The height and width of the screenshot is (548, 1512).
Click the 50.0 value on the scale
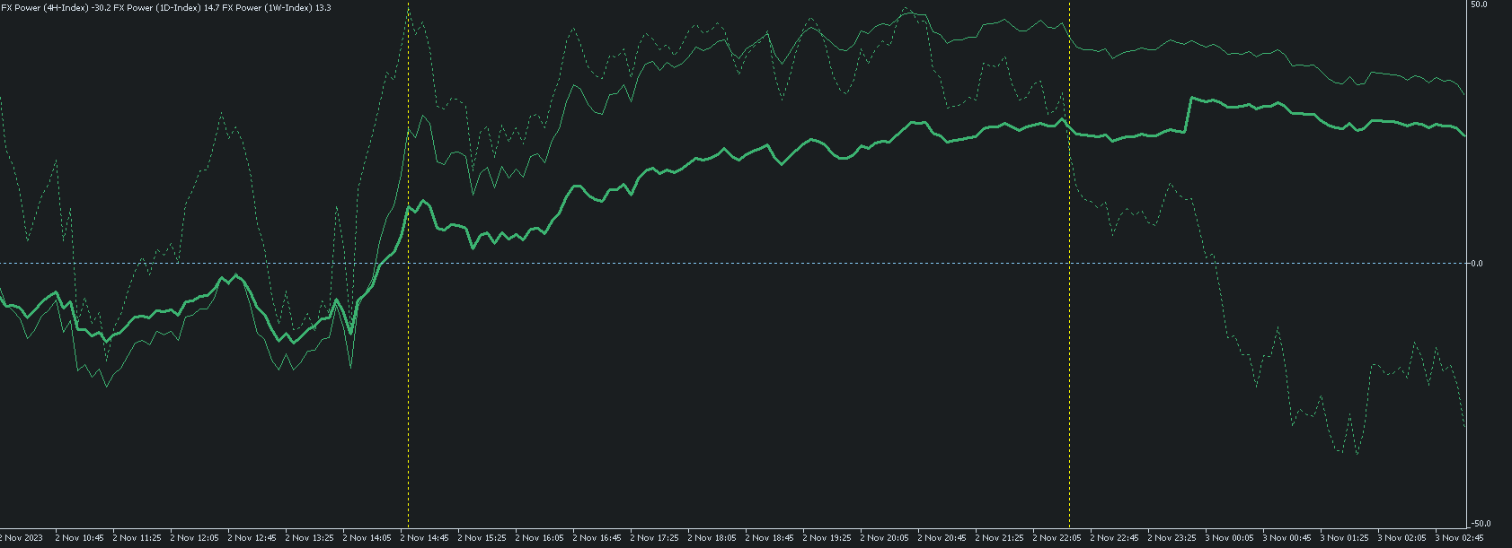[1477, 4]
